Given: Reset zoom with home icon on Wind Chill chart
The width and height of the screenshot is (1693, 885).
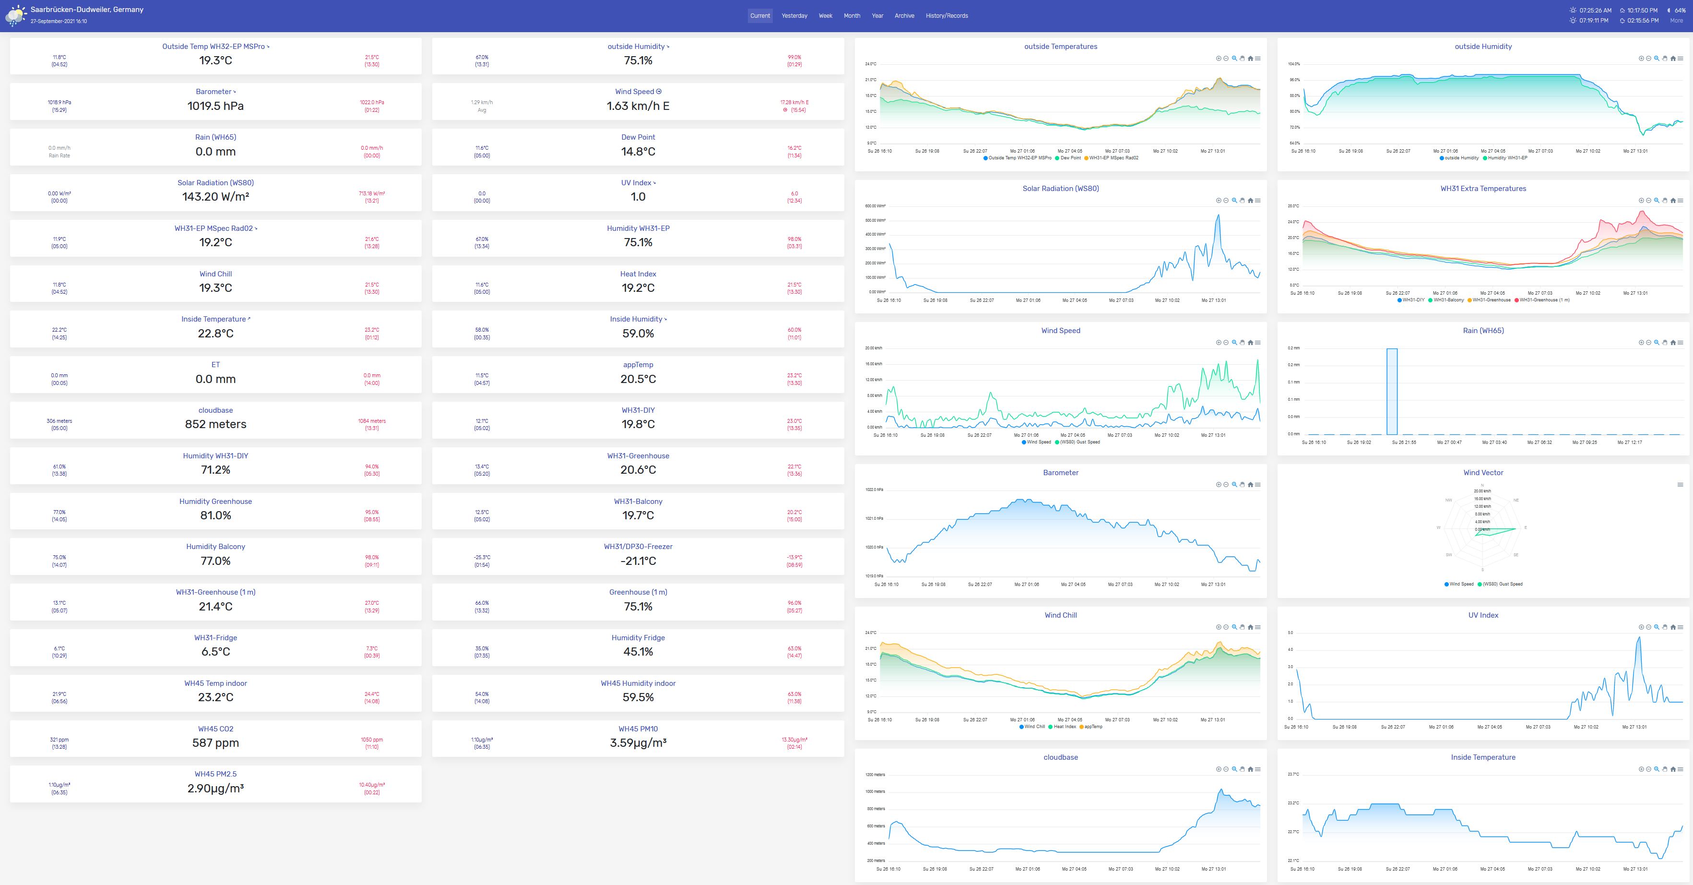Looking at the screenshot, I should 1250,627.
